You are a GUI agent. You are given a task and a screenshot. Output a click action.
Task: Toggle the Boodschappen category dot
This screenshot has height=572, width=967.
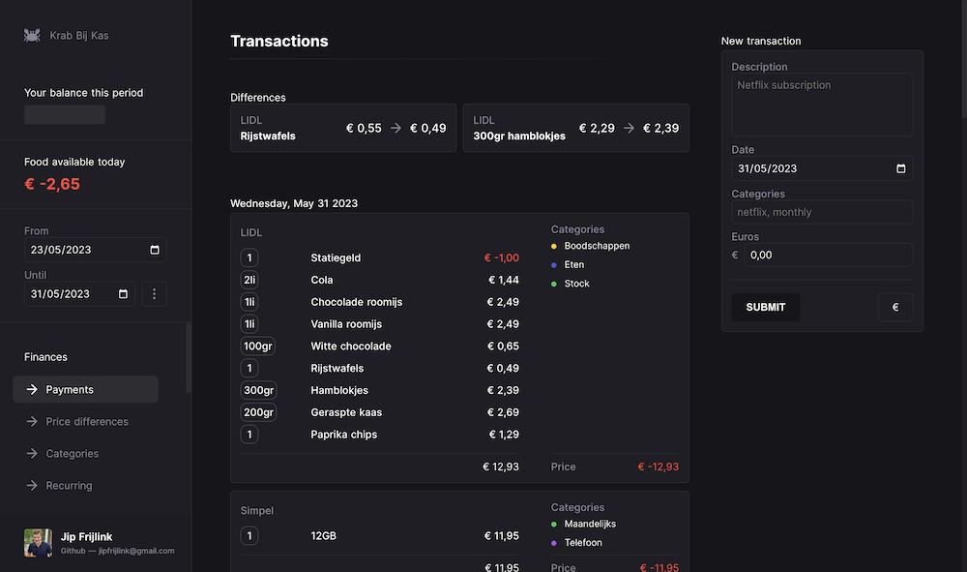point(552,246)
